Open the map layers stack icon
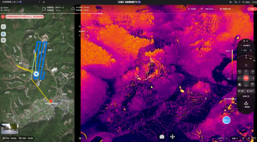This screenshot has width=257, height=142. tap(3, 40)
